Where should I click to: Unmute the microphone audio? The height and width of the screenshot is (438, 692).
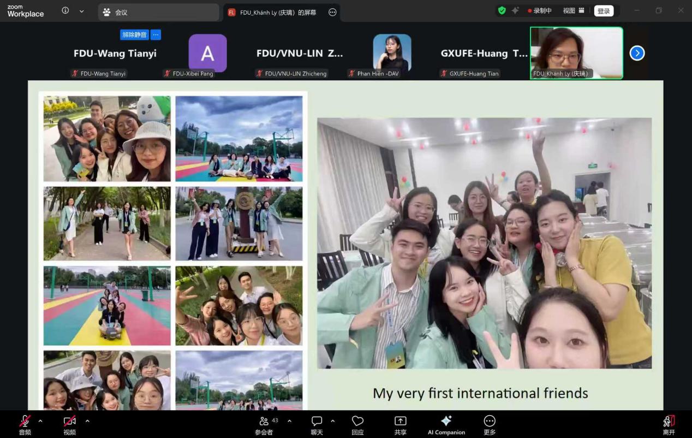pyautogui.click(x=25, y=421)
